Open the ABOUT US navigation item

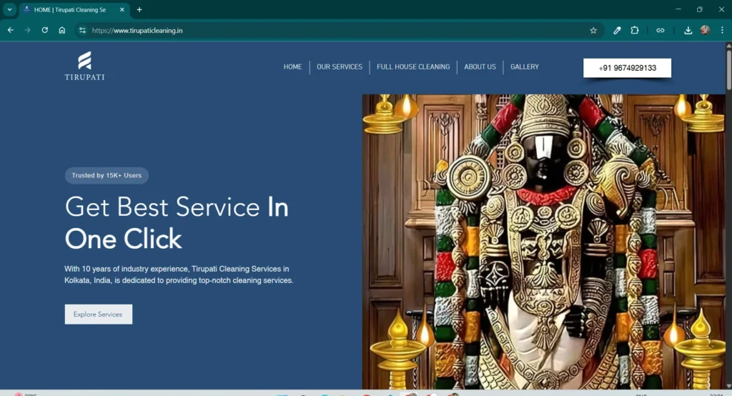click(480, 66)
